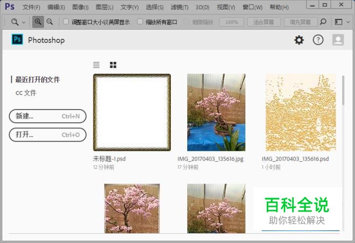
Task: Click the 新建... Ctrl+N button
Action: coord(48,116)
